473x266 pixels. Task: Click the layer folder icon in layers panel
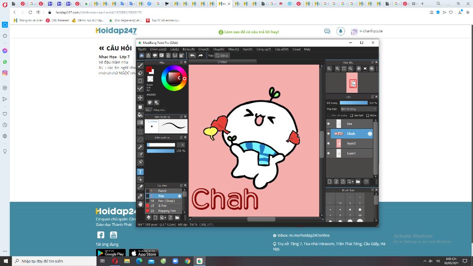click(x=358, y=181)
